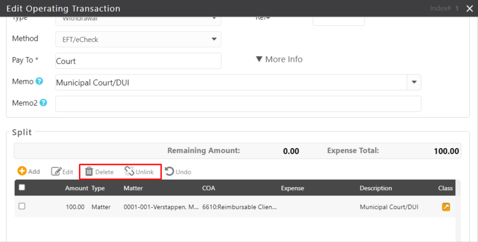
Task: Toggle the select-all checkbox in header
Action: click(x=22, y=188)
